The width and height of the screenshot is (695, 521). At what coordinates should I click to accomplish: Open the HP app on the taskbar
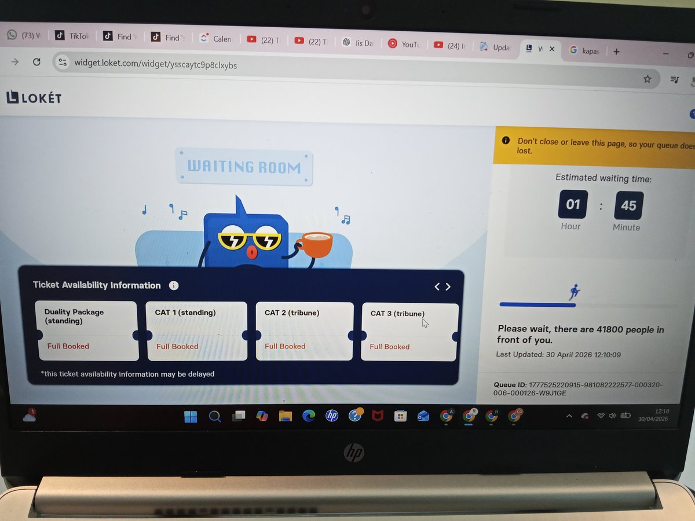331,416
